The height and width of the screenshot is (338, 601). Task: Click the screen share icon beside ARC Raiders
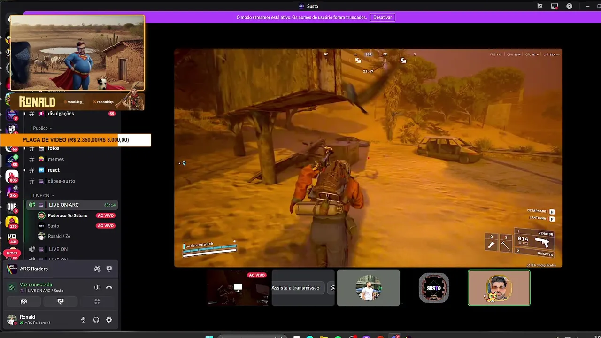tap(109, 269)
